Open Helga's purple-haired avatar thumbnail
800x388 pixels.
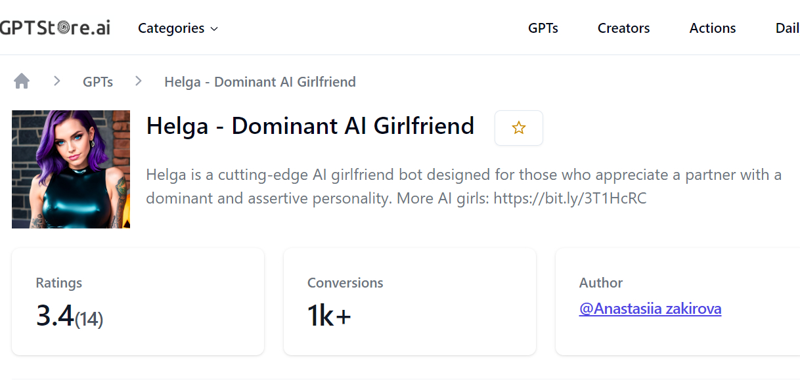click(71, 169)
